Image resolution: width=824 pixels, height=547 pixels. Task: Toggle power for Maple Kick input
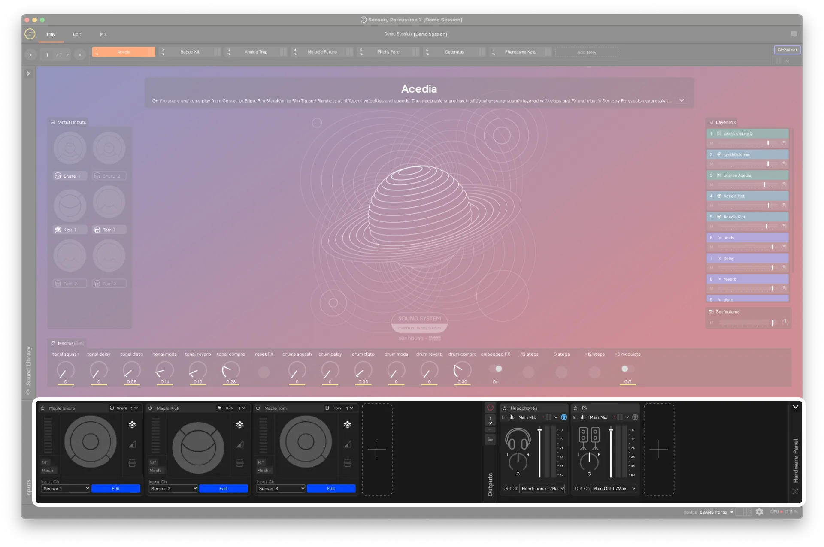tap(150, 408)
